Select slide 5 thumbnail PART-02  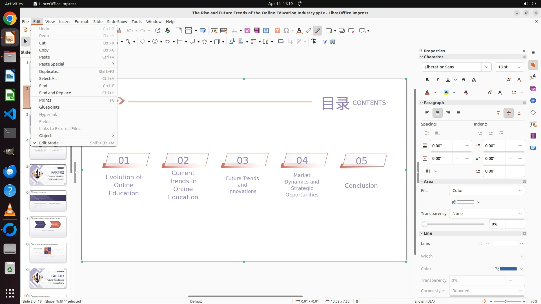pyautogui.click(x=48, y=175)
